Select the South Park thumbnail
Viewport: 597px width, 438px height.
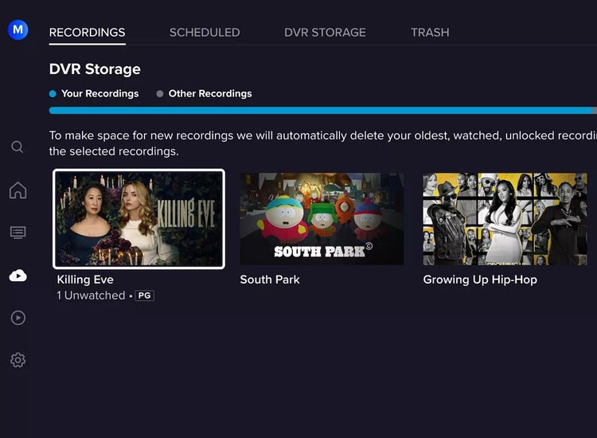coord(322,219)
